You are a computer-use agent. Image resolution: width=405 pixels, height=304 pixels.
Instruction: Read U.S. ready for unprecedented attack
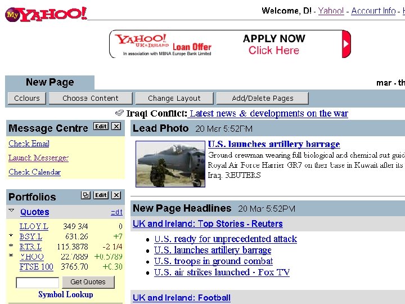click(226, 239)
